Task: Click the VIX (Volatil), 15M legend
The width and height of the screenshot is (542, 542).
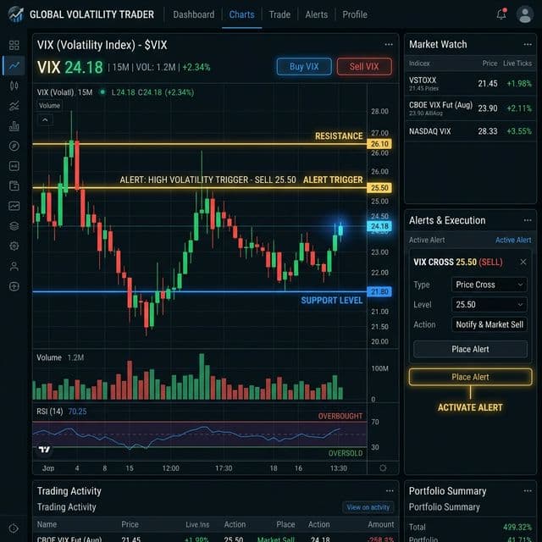Action: pos(64,92)
